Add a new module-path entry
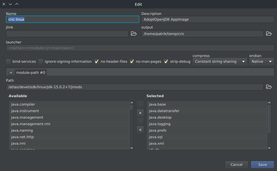 click(x=10, y=72)
